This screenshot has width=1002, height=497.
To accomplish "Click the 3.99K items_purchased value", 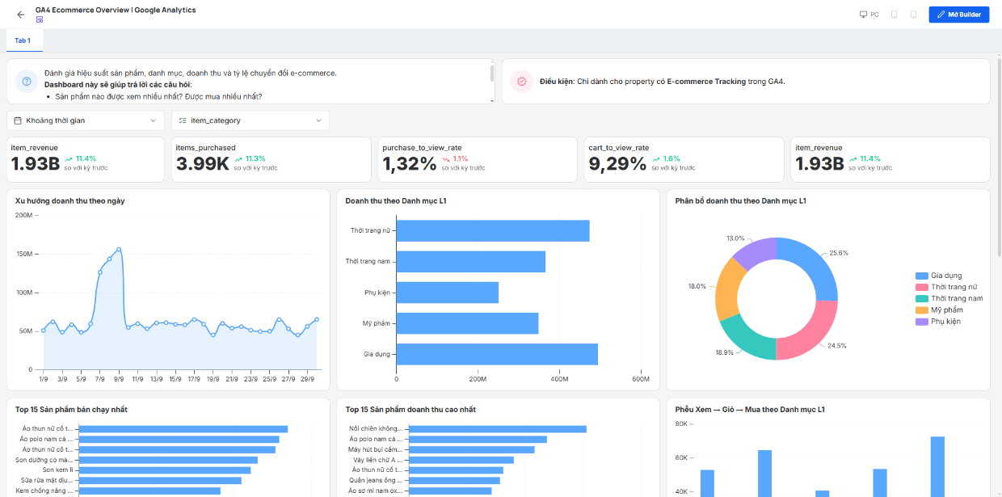I will click(203, 164).
